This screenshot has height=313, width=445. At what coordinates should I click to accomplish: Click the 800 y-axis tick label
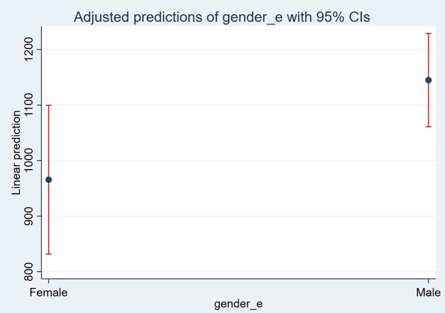[x=33, y=272]
